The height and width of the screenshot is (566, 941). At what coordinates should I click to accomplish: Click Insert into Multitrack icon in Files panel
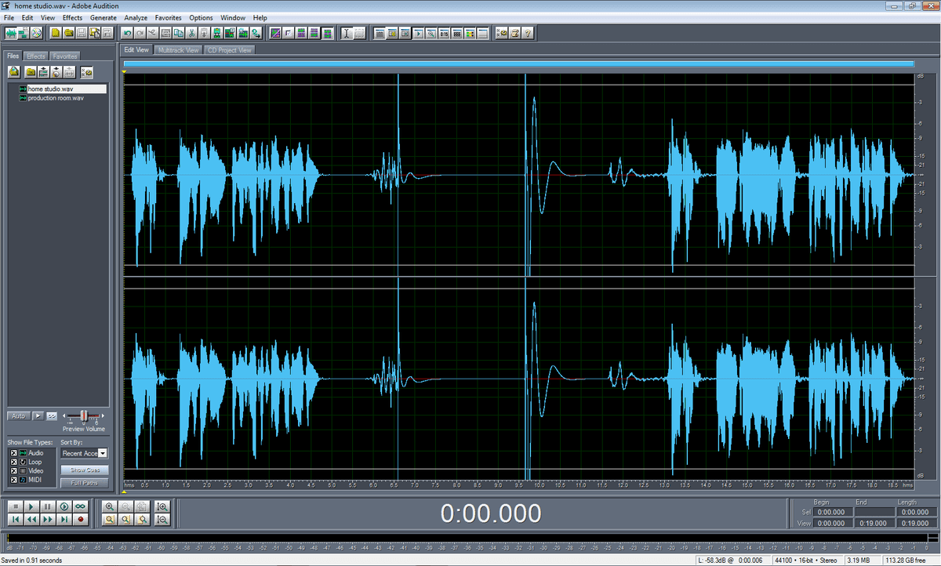44,72
